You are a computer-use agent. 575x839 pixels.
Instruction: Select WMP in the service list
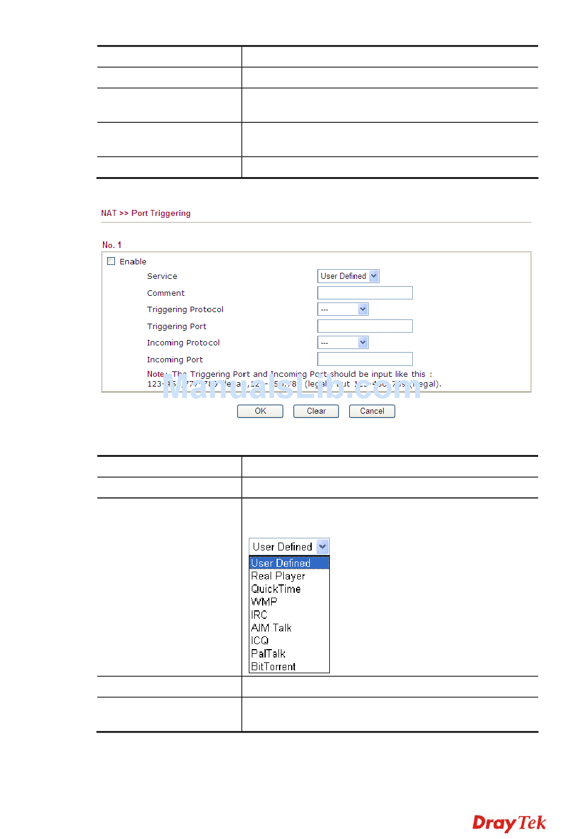pyautogui.click(x=289, y=602)
